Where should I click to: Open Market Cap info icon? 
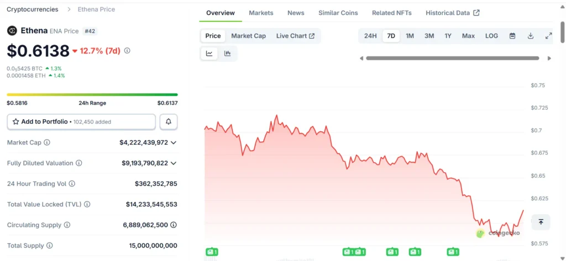(x=47, y=142)
